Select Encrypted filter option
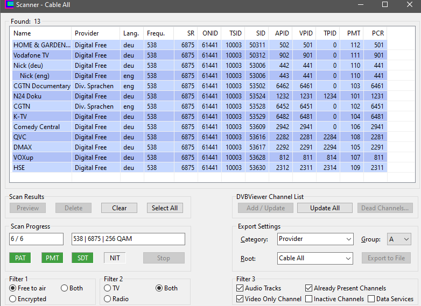Screen dimensions: 421x306 27,299
